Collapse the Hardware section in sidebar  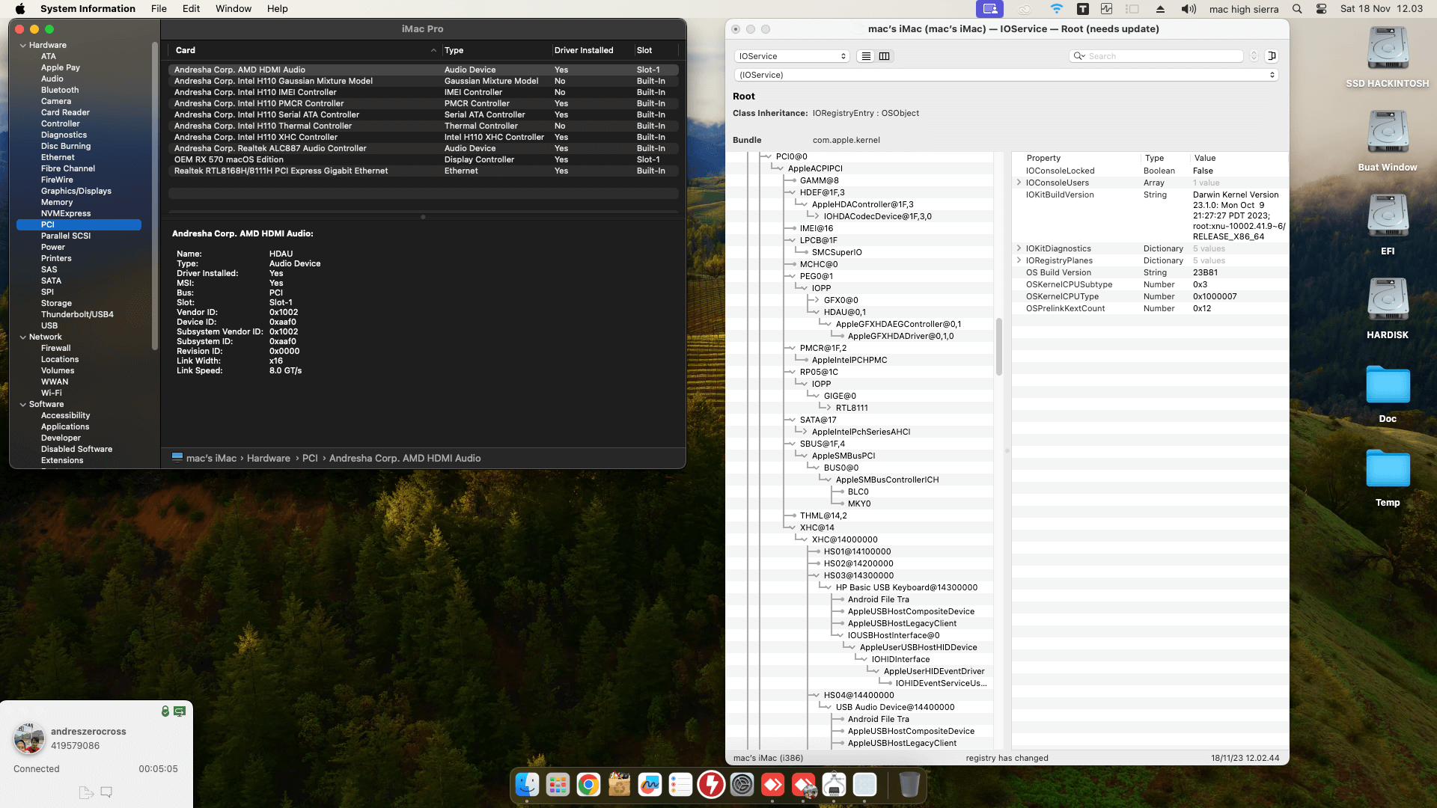(23, 46)
